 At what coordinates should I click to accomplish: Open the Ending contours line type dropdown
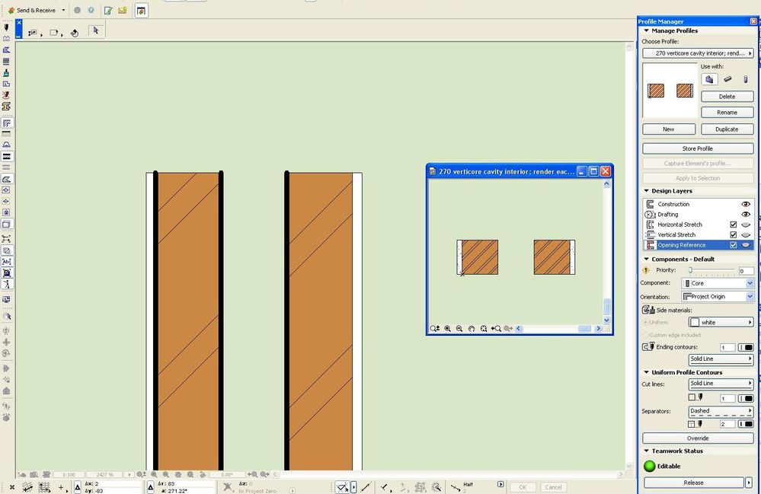pos(721,359)
